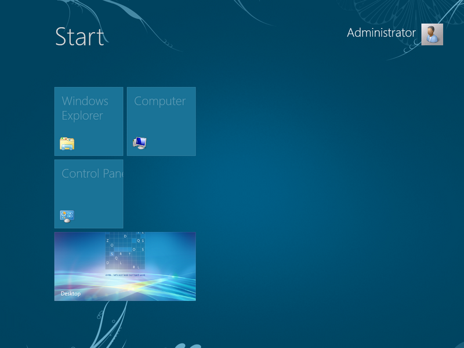Open the Desktop tile thumbnail
Image resolution: width=464 pixels, height=348 pixels.
tap(125, 266)
